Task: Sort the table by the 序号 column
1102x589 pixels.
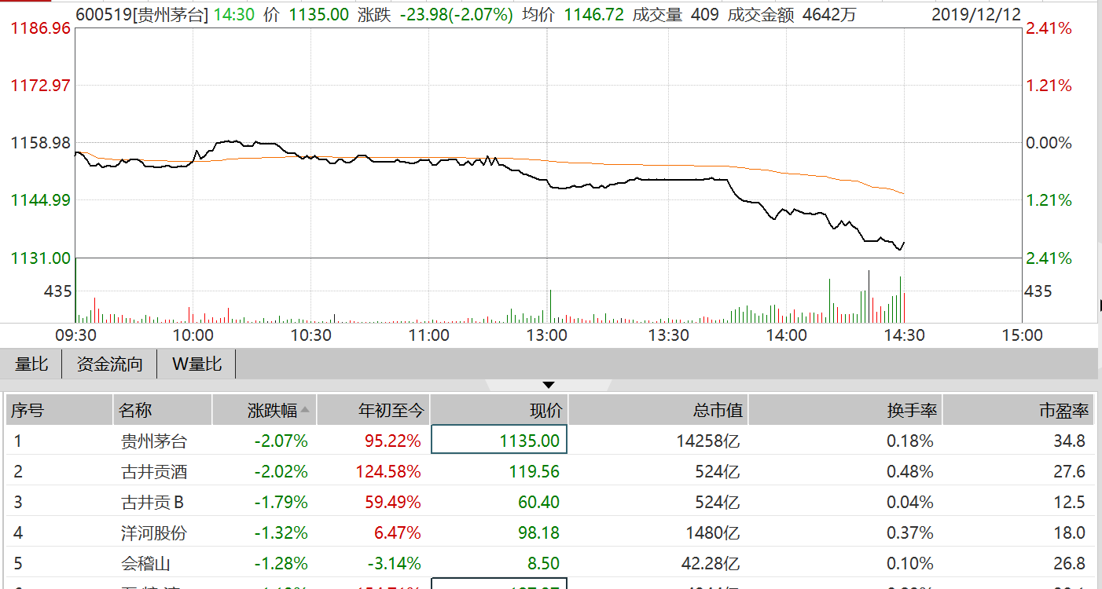Action: [60, 410]
